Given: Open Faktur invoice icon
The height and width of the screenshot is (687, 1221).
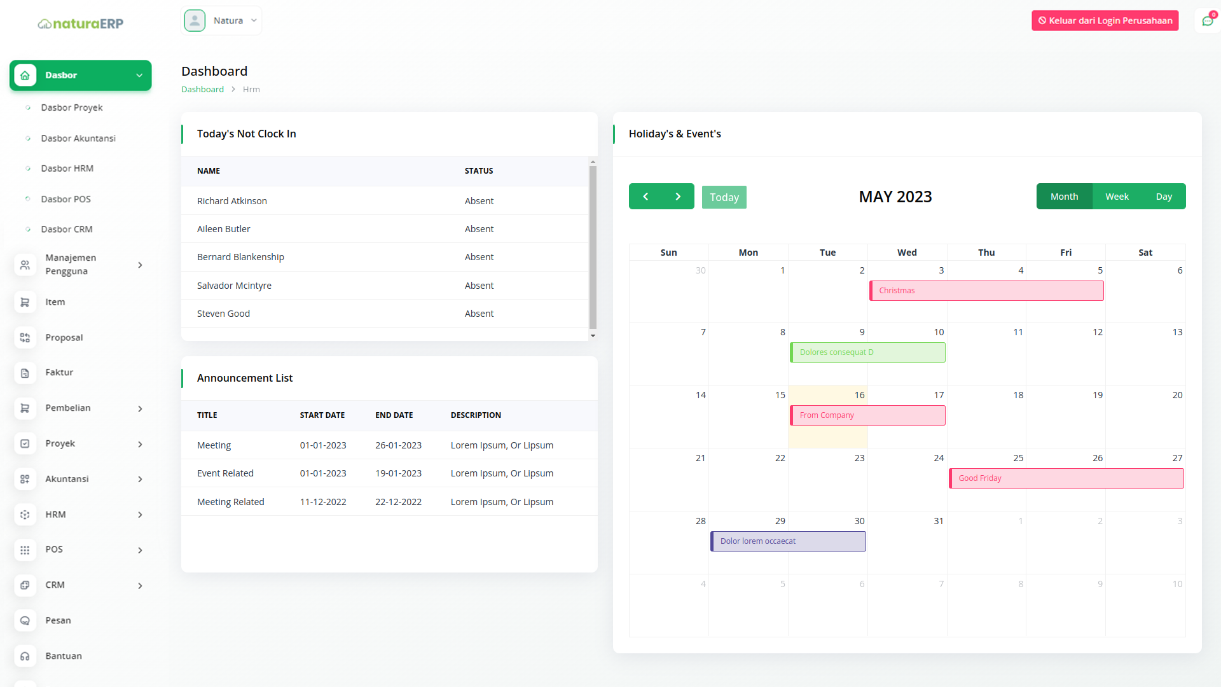Looking at the screenshot, I should pyautogui.click(x=25, y=373).
